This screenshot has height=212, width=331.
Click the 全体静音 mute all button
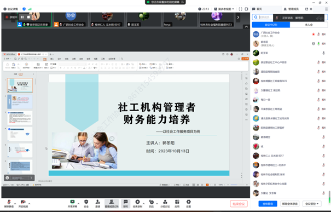(x=268, y=204)
